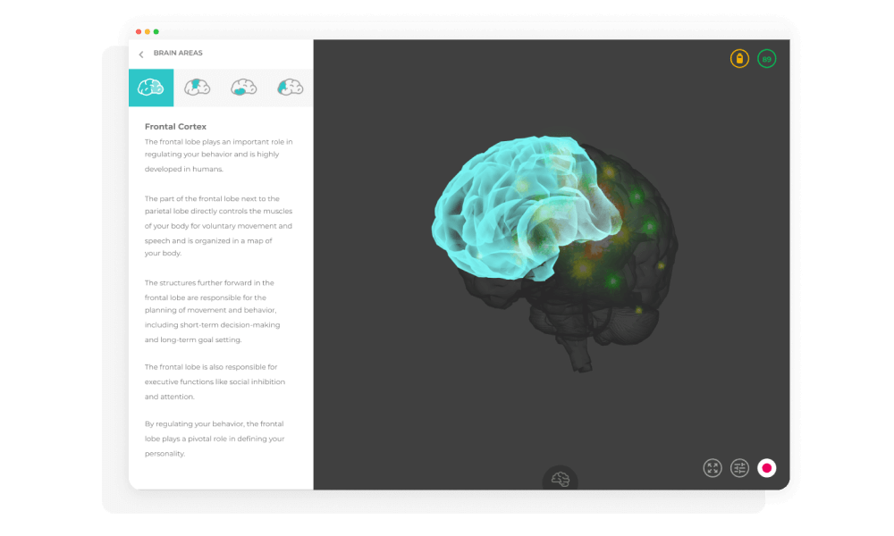Toggle fullscreen view with expand icon
Screen dimensions: 894x536
point(713,468)
